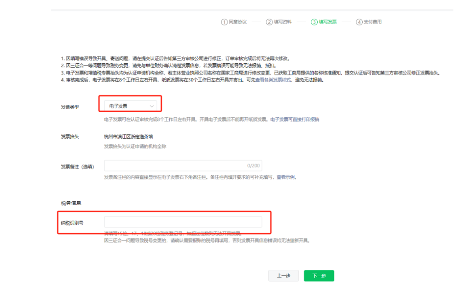The width and height of the screenshot is (463, 298).
Task: Click inside the 纳税识别号 input field
Action: 183,222
